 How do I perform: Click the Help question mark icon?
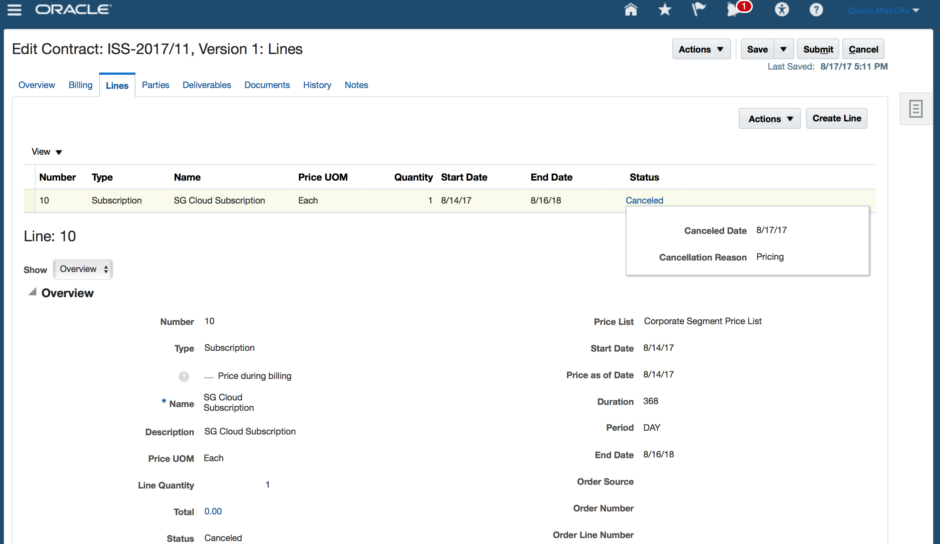(816, 10)
